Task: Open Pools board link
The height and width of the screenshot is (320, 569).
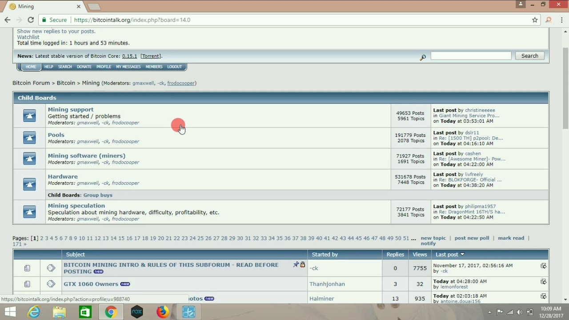Action: (56, 135)
